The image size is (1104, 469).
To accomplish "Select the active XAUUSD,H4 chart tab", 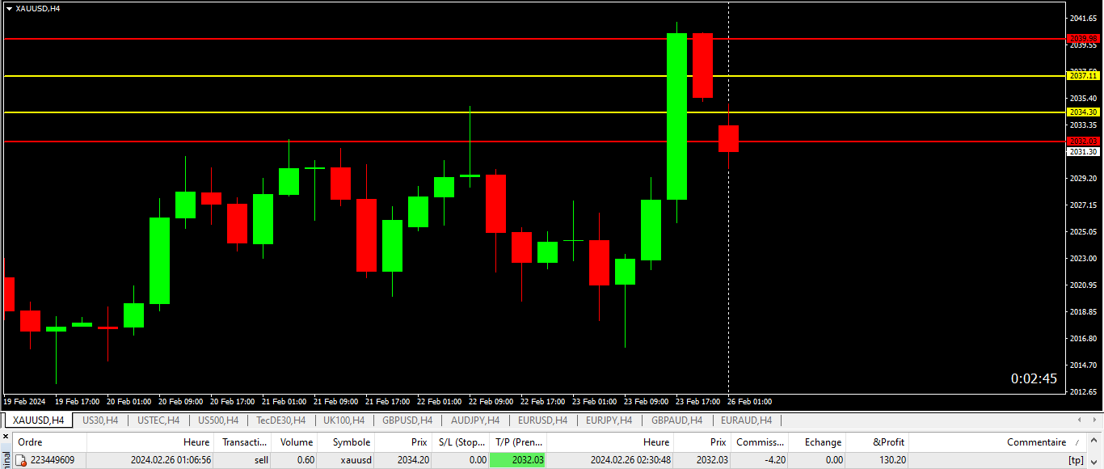I will point(38,420).
